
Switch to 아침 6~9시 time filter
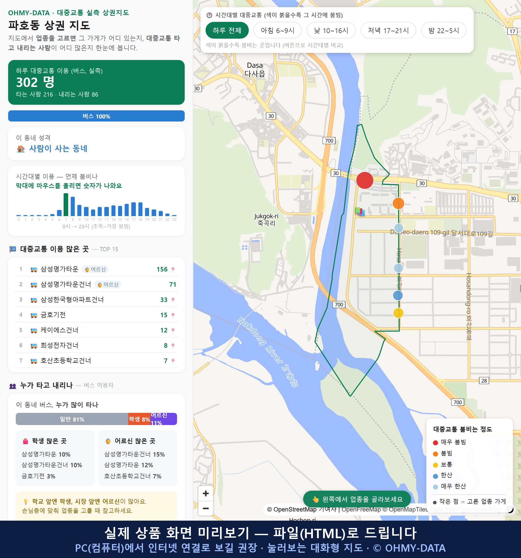(x=278, y=30)
